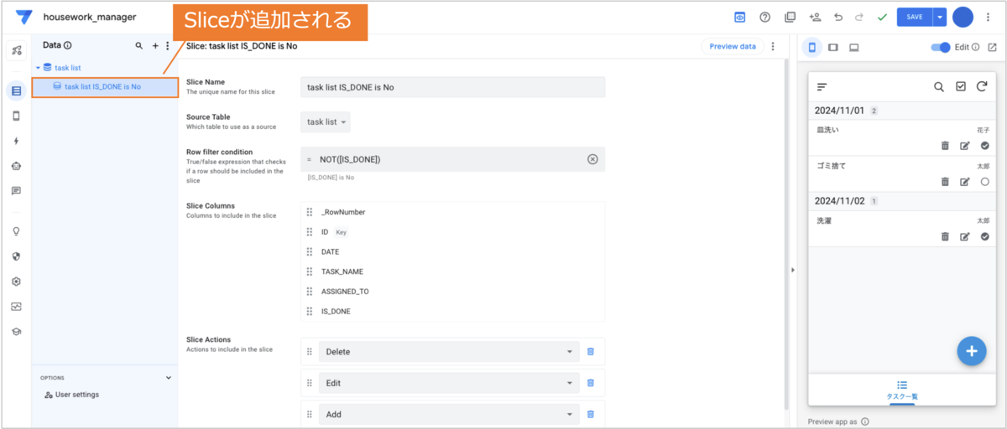Image resolution: width=1007 pixels, height=429 pixels.
Task: Clear the row filter condition expression
Action: pyautogui.click(x=592, y=159)
